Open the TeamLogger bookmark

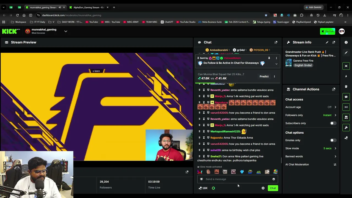[x=281, y=22]
